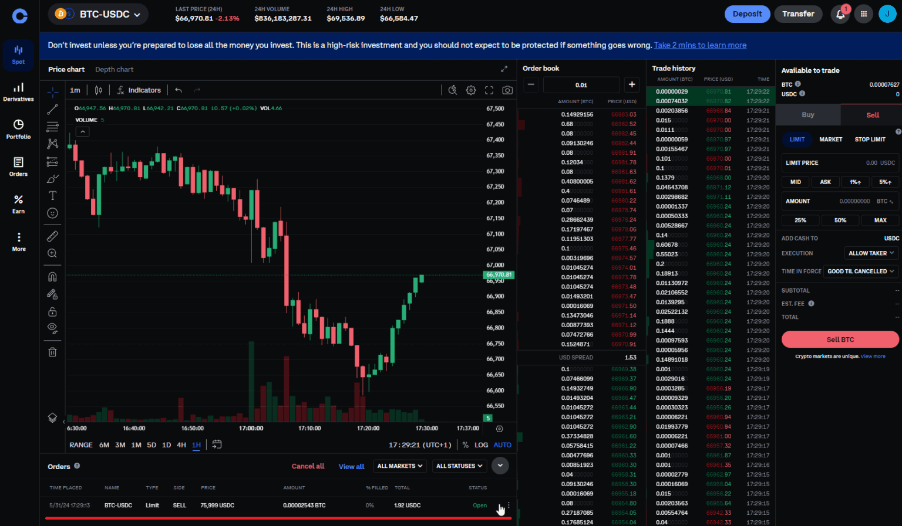Toggle magnet mode for drawings

[52, 277]
